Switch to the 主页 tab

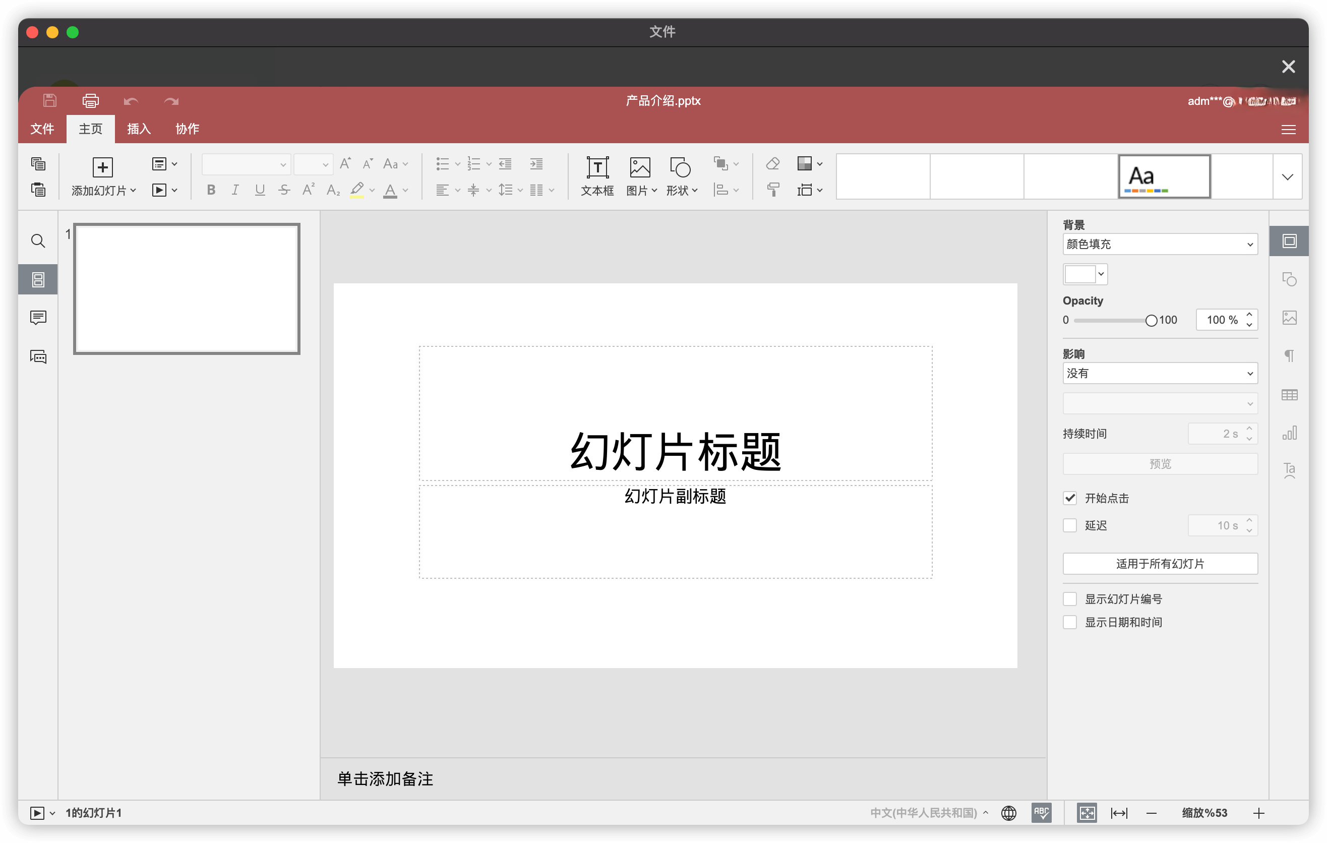click(x=90, y=129)
